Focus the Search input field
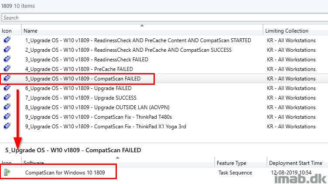This screenshot has height=184, width=328. coord(165,18)
